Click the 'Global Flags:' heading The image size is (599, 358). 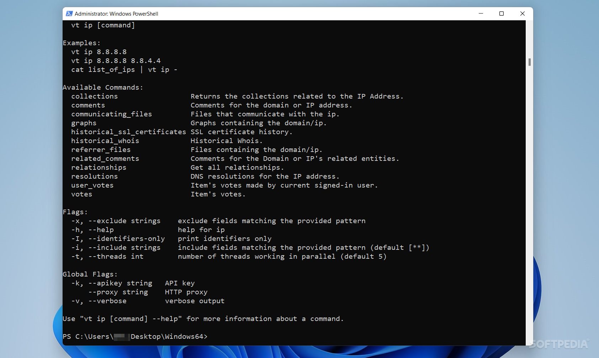coord(90,274)
